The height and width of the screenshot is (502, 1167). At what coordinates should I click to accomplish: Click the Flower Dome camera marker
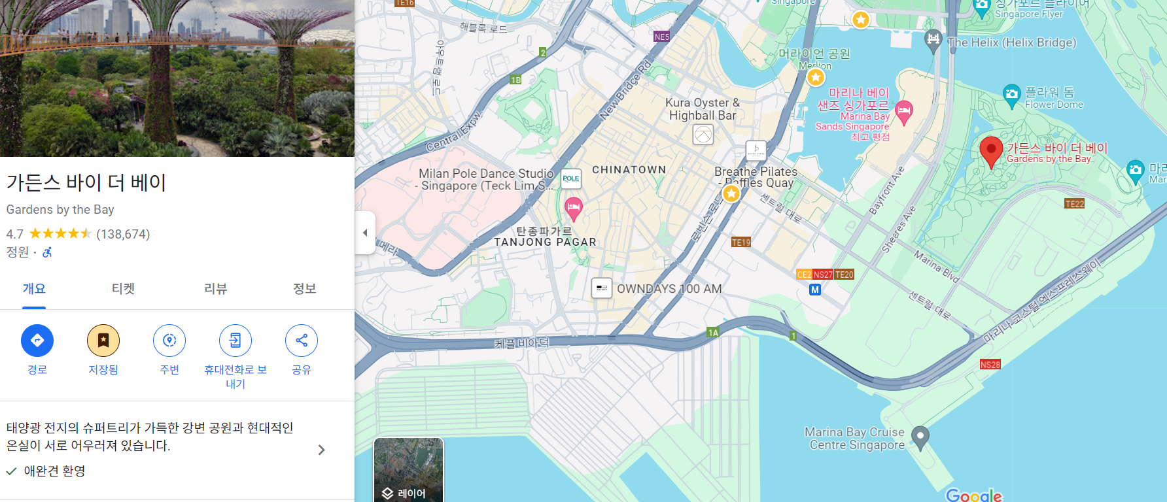1012,96
